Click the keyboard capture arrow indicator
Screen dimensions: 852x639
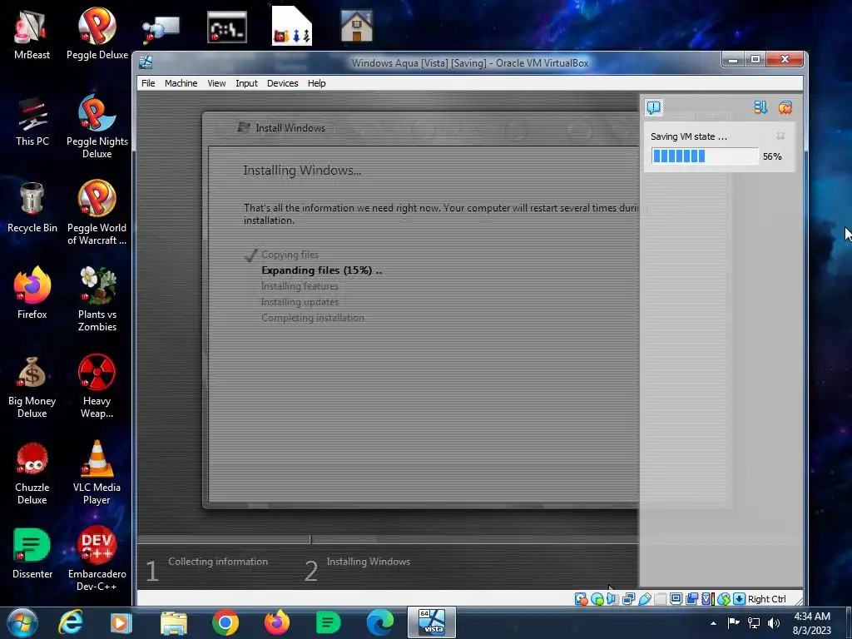tap(739, 599)
